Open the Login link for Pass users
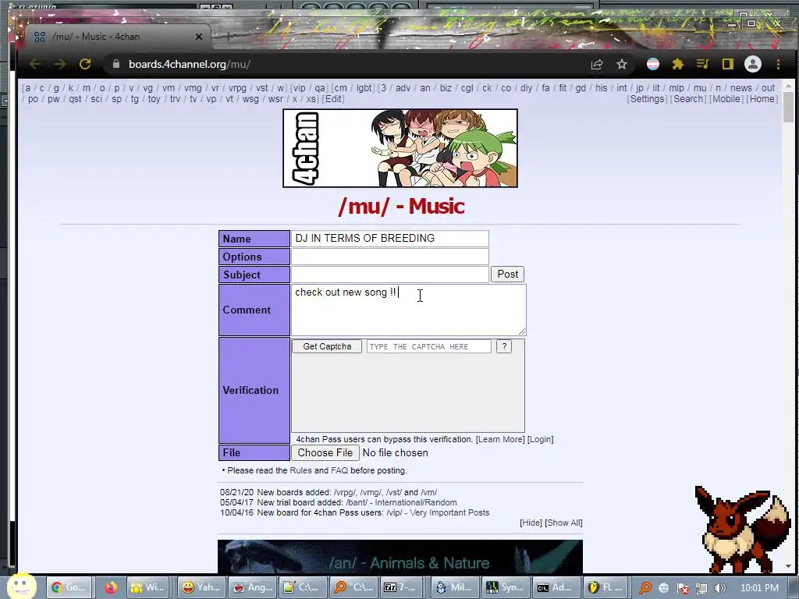 pyautogui.click(x=540, y=439)
